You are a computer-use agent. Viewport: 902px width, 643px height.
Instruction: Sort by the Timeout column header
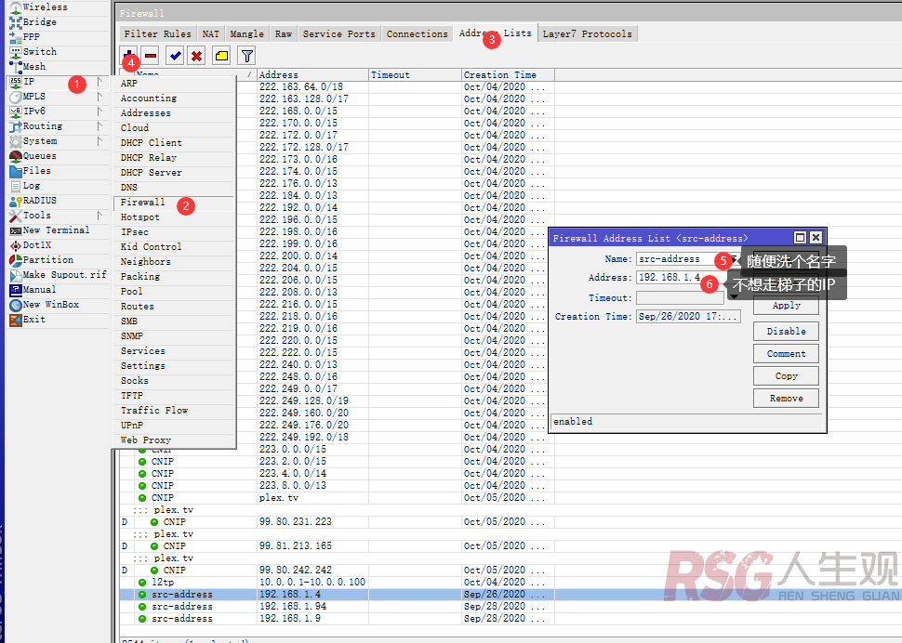coord(415,74)
